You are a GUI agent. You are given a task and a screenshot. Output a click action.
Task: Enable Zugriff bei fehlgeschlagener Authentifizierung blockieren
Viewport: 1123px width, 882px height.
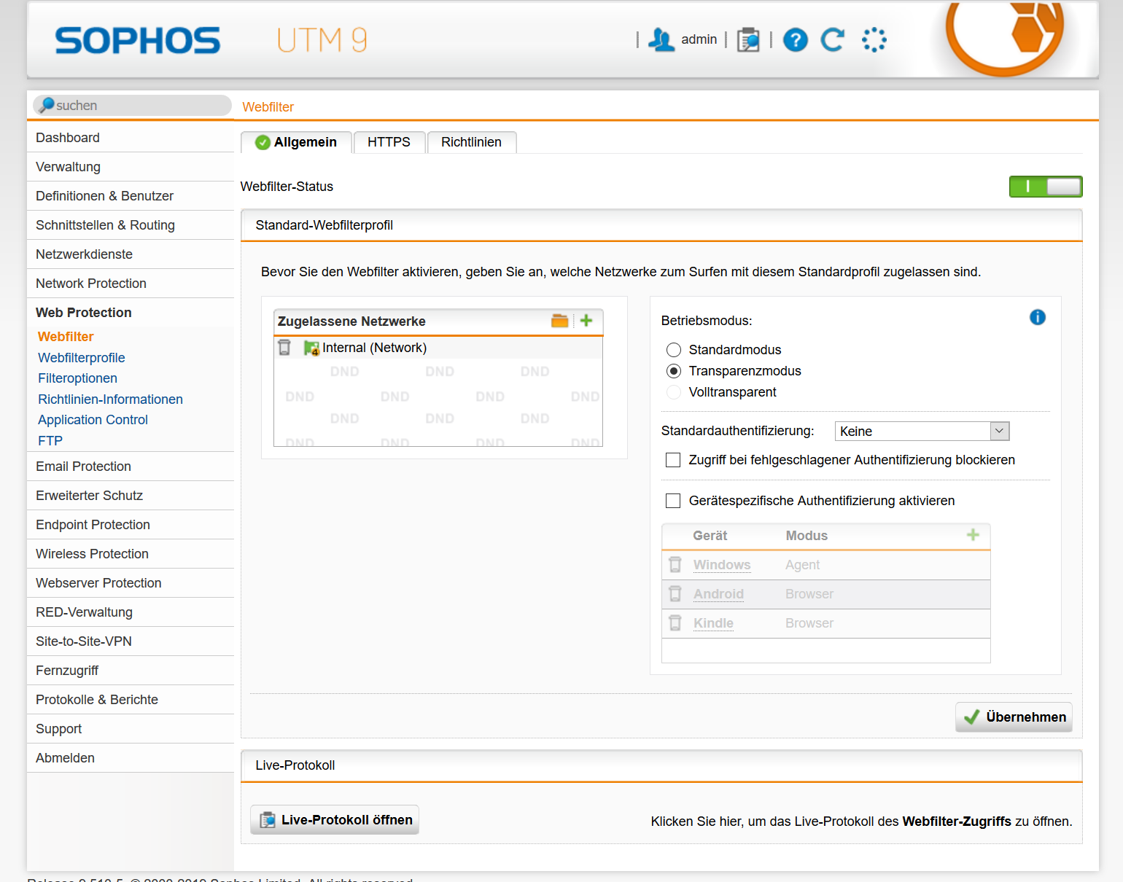673,460
